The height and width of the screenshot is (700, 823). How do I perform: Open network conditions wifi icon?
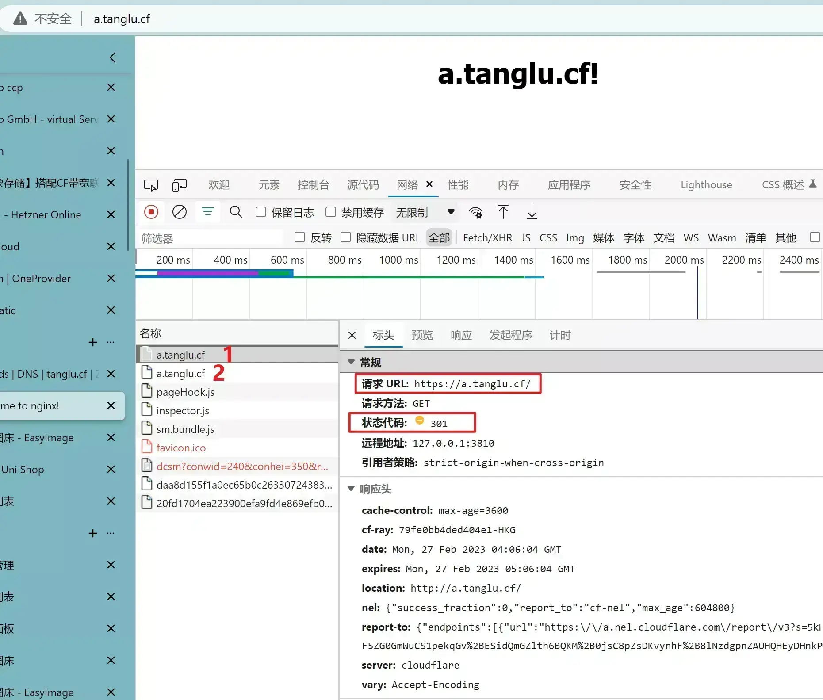475,213
